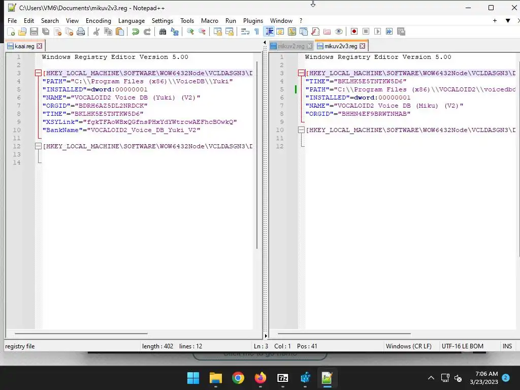
Task: Save the current file via toolbar
Action: click(x=34, y=31)
